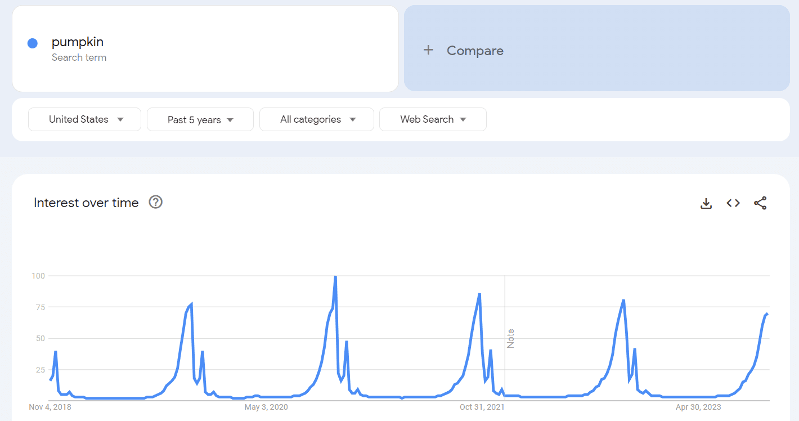The image size is (799, 421).
Task: Click the 75 y-axis value
Action: [x=40, y=307]
